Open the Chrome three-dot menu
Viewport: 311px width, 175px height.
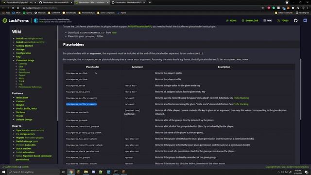pos(308,8)
